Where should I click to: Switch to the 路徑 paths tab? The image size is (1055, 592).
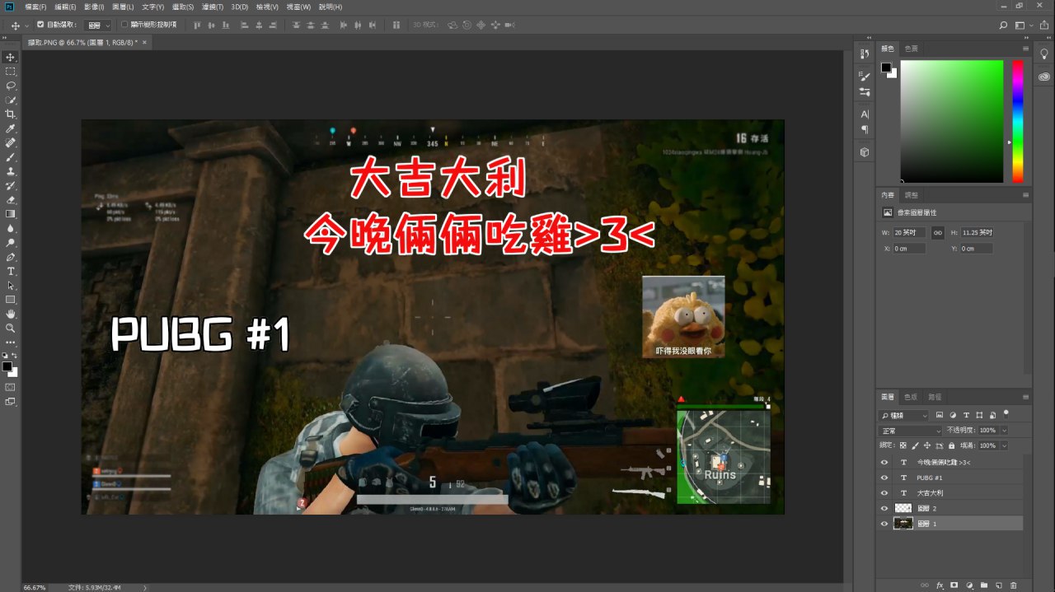click(x=935, y=396)
